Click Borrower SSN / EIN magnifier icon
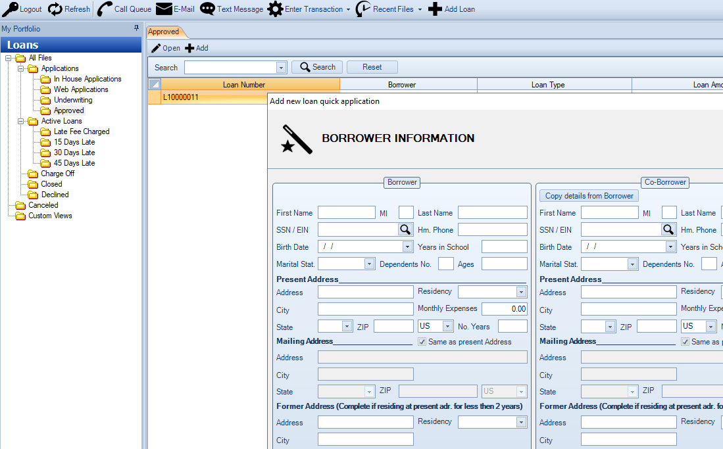723x449 pixels. pos(405,229)
